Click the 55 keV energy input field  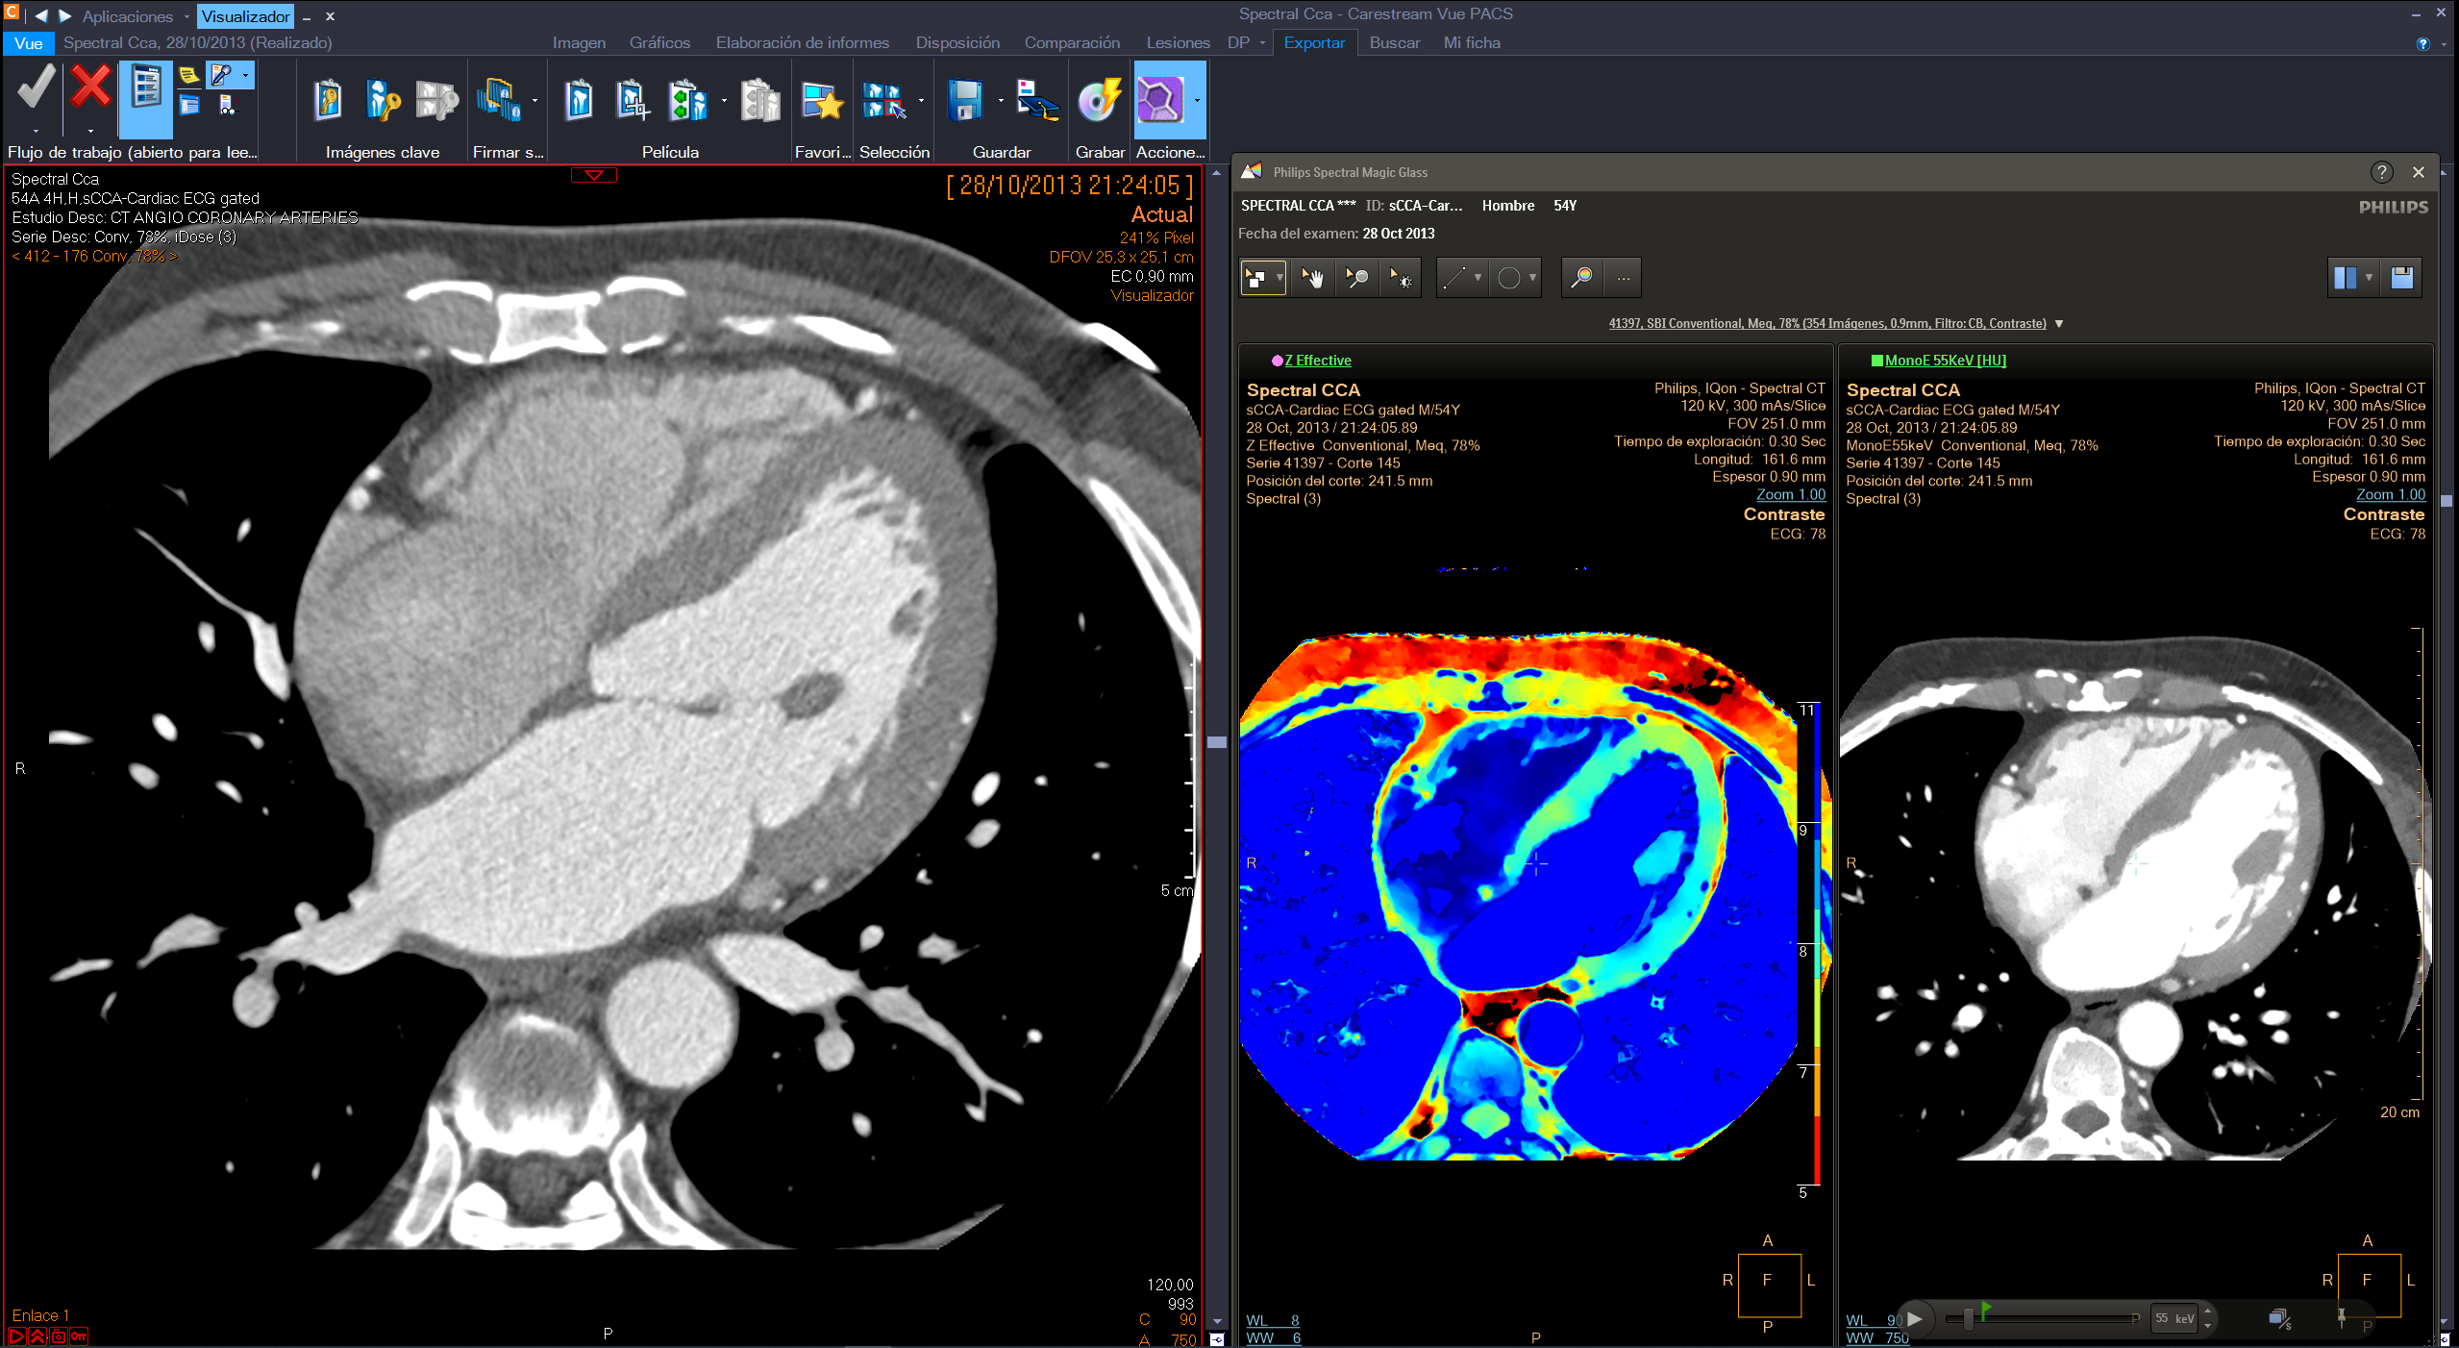tap(2174, 1318)
